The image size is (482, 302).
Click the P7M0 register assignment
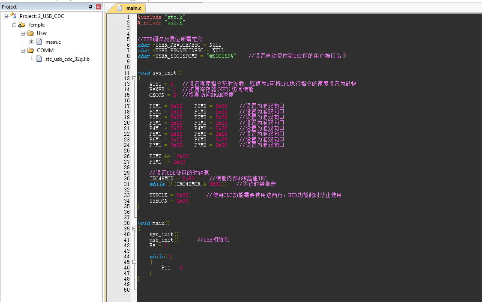[212, 145]
